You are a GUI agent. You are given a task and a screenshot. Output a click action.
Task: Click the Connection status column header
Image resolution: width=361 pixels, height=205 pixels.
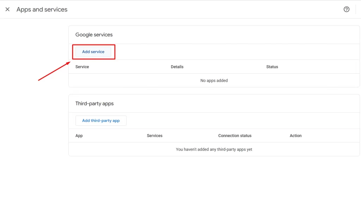[x=235, y=136]
